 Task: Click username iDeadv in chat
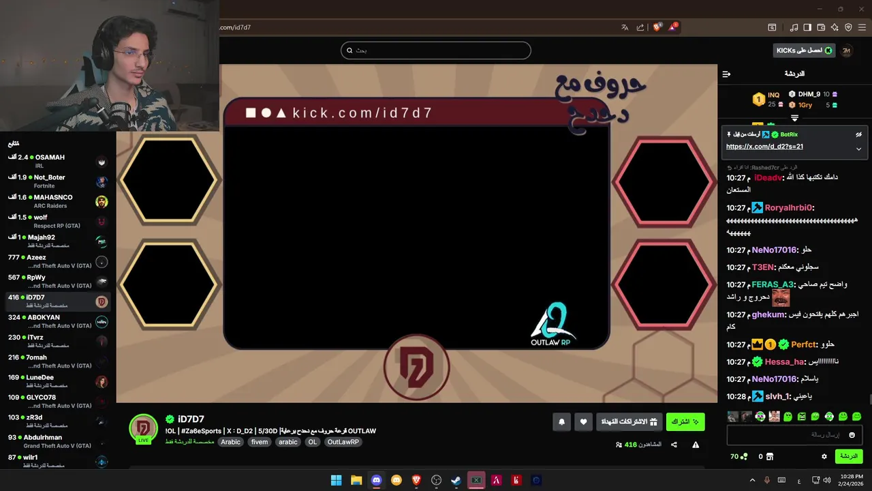pos(768,178)
